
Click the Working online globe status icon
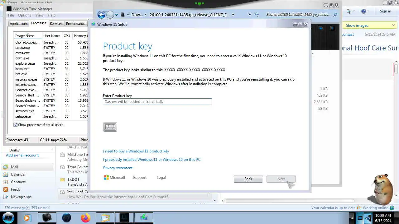392,208
